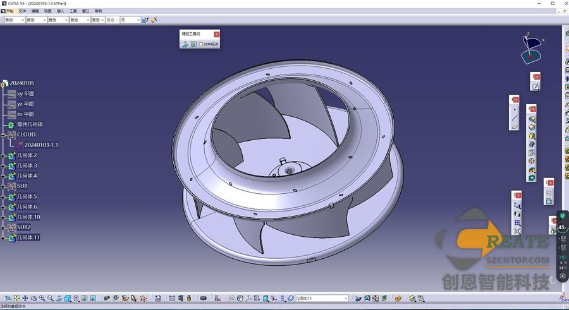
Task: Select zx 平面 in the tree
Action: (x=25, y=114)
